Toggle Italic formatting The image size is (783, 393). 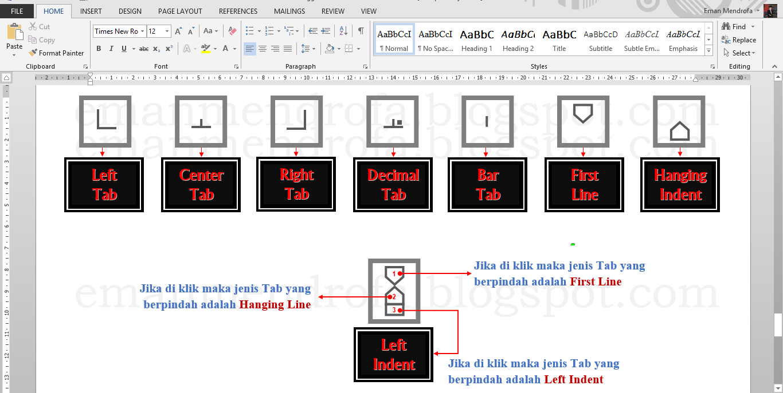(x=111, y=49)
